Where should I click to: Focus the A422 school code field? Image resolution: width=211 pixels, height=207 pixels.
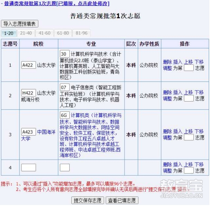[x=29, y=65]
